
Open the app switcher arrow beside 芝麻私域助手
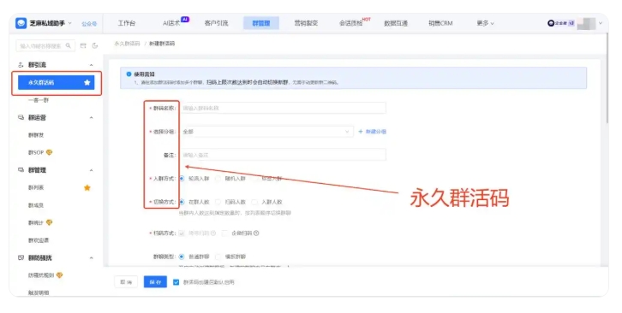coord(69,23)
